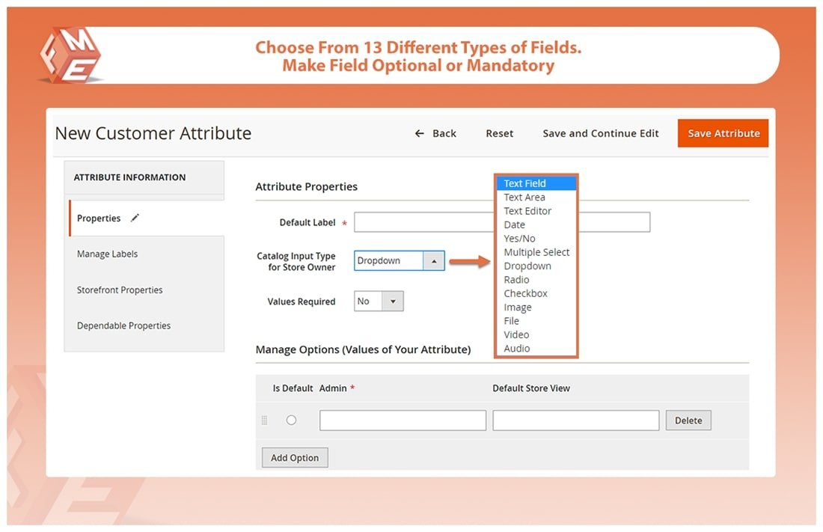
Task: Open the Manage Labels tab
Action: (107, 254)
